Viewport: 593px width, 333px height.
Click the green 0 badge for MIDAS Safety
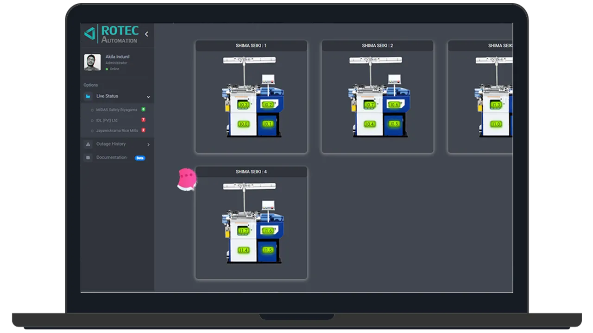(143, 109)
